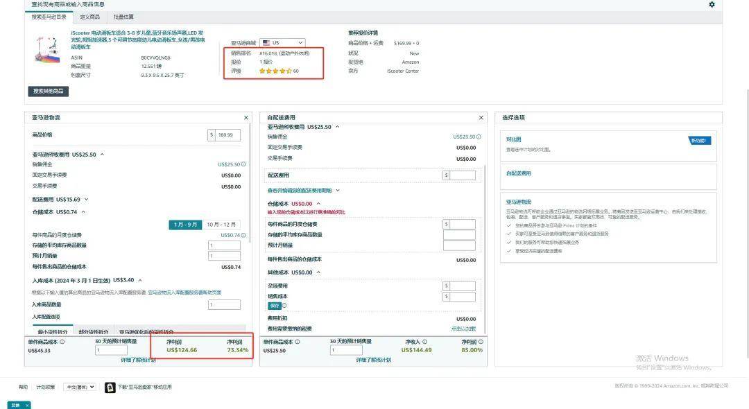The height and width of the screenshot is (409, 749).
Task: Click the 对比图 option card
Action: point(608,146)
